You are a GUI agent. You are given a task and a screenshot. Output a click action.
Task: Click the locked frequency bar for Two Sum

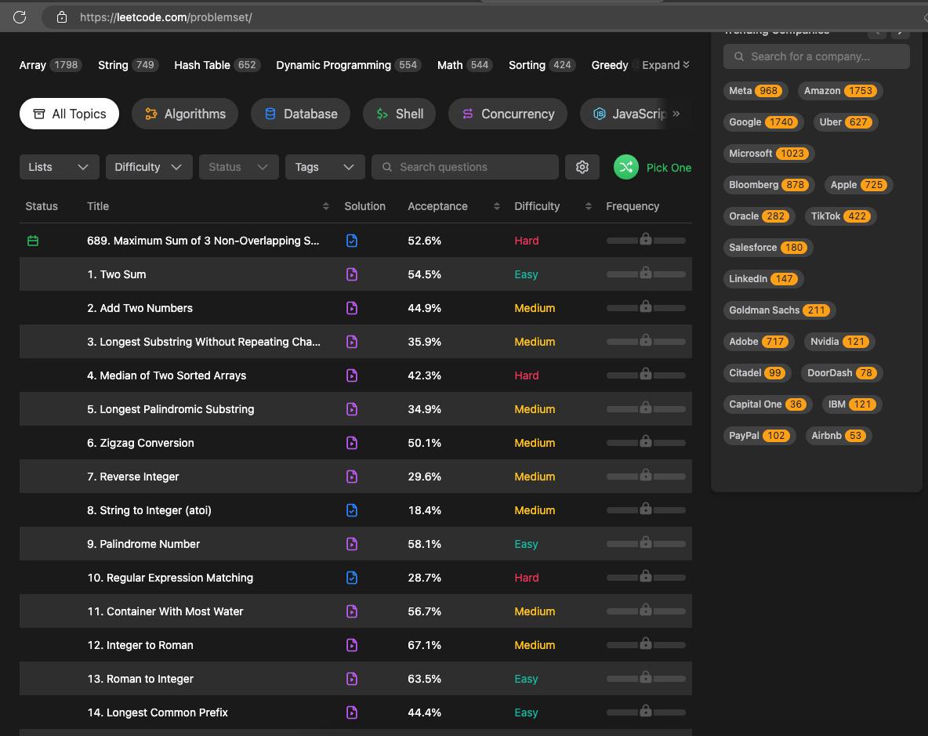[x=646, y=274]
